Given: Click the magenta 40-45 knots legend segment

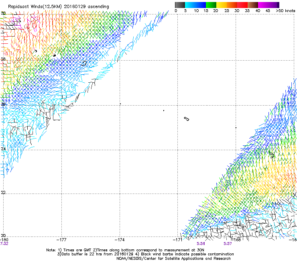Looking at the screenshot, I should click(263, 5).
